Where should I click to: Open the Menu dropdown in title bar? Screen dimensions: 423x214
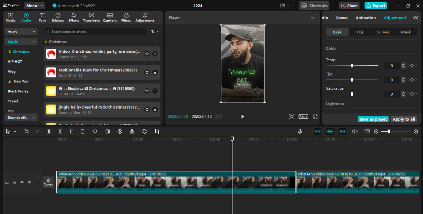(x=34, y=6)
